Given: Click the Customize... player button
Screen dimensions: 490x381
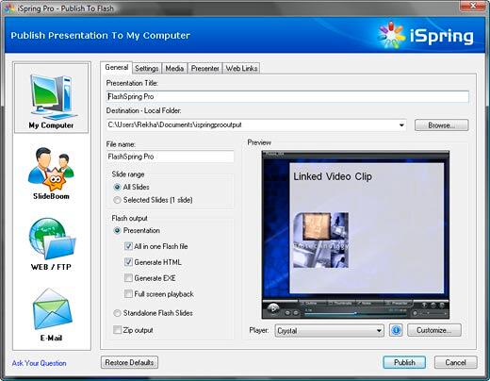Looking at the screenshot, I should pyautogui.click(x=434, y=330).
